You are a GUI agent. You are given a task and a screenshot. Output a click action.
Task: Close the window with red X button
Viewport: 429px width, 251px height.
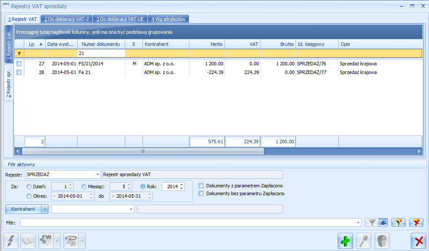(x=419, y=241)
